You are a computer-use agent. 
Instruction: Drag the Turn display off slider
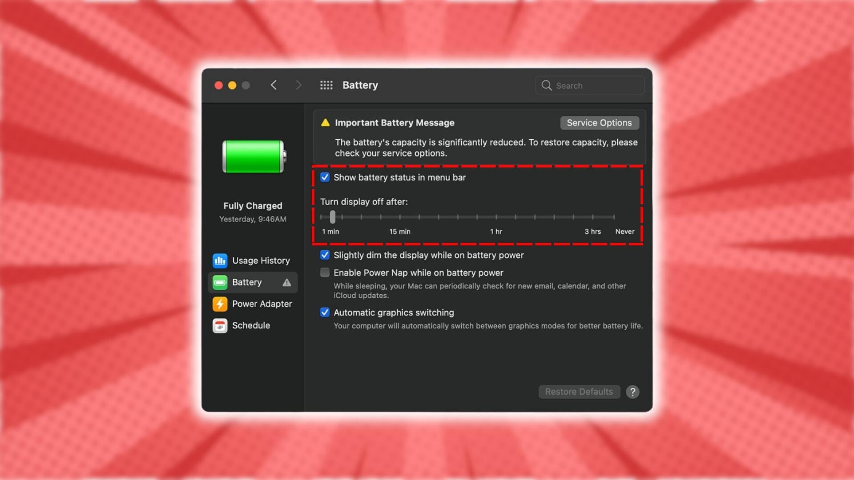click(333, 217)
